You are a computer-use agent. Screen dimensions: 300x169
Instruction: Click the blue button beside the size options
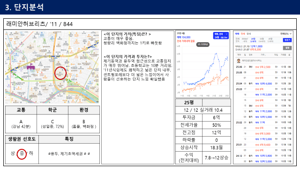pos(287,40)
